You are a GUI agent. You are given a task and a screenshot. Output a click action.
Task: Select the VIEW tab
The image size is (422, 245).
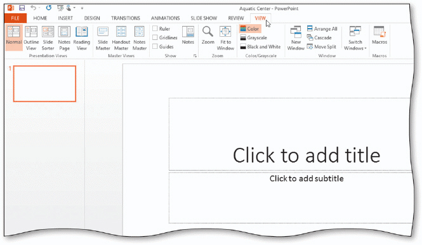pyautogui.click(x=260, y=18)
